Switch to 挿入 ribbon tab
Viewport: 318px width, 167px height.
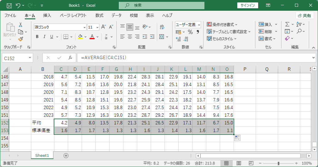[x=47, y=15]
